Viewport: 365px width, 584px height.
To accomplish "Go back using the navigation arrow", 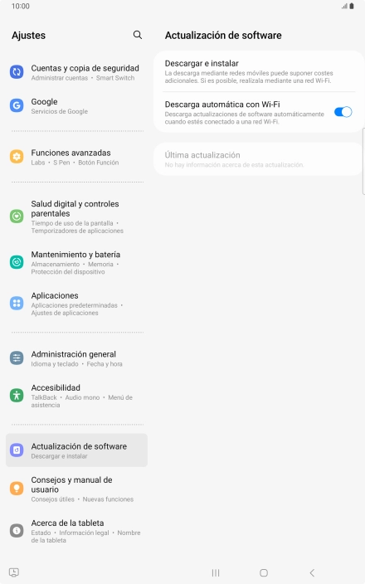I will coord(312,572).
